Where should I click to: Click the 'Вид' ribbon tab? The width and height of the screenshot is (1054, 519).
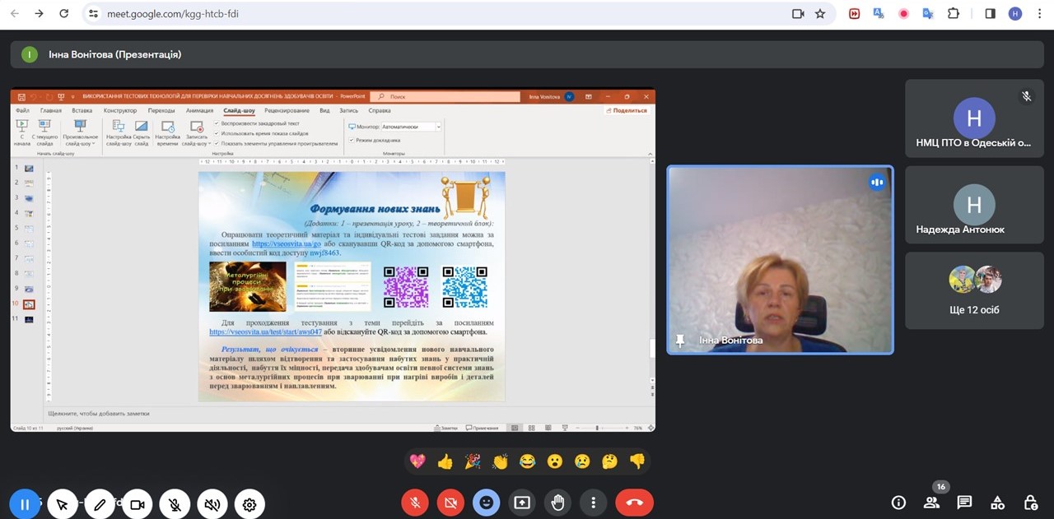[x=324, y=110]
